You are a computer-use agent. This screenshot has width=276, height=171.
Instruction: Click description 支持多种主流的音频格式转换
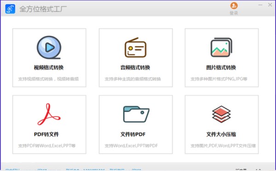(x=133, y=79)
